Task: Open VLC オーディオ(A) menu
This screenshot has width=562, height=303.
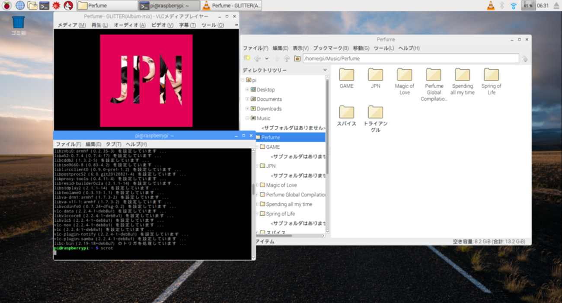Action: click(x=129, y=25)
